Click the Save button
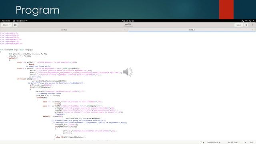The height and width of the screenshot is (144, 256). 238,25
